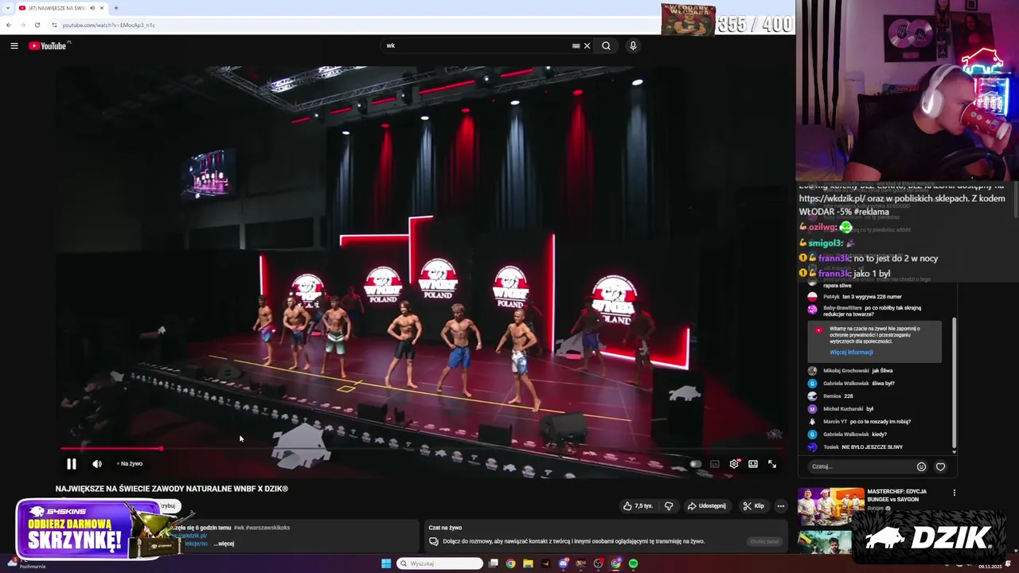
Task: Start voice search with microphone
Action: click(x=633, y=46)
